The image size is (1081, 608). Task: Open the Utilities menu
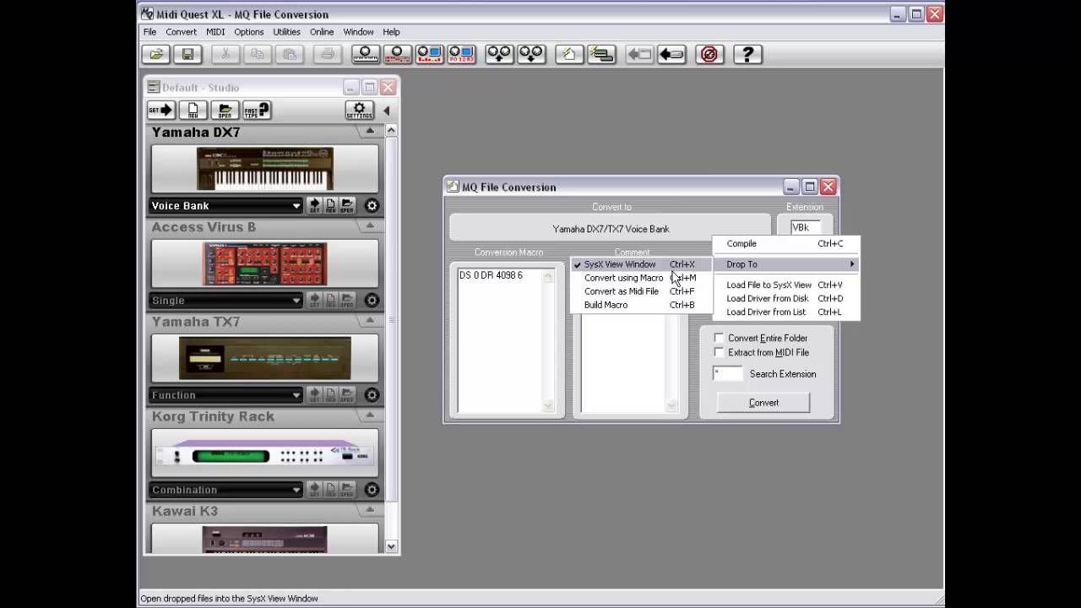286,31
